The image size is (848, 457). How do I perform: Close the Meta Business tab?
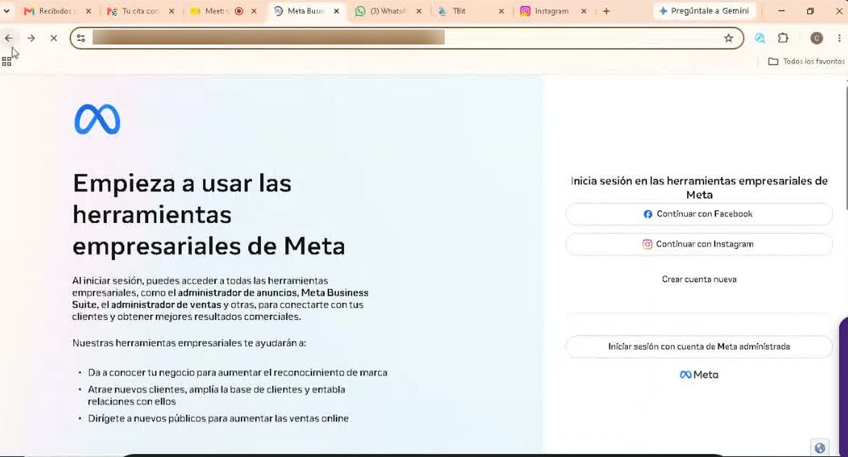point(337,11)
